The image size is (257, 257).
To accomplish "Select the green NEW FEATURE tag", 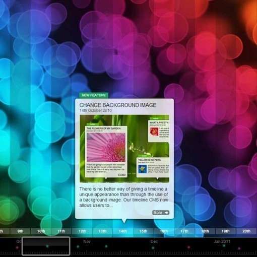I will point(94,95).
